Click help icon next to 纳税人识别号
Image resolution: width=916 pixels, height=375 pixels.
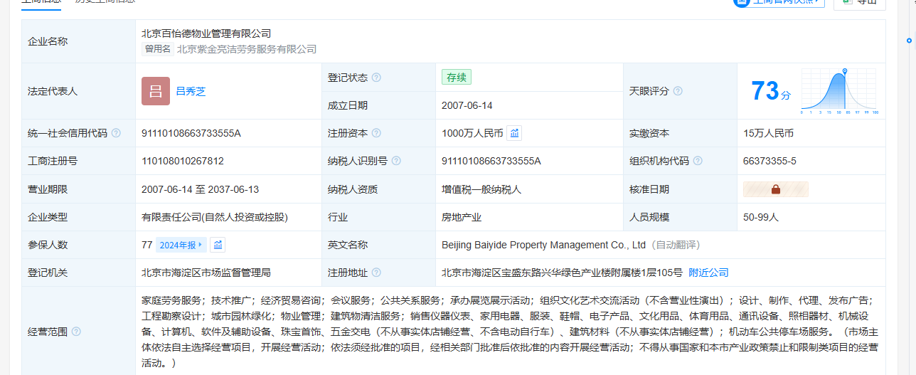click(x=396, y=161)
